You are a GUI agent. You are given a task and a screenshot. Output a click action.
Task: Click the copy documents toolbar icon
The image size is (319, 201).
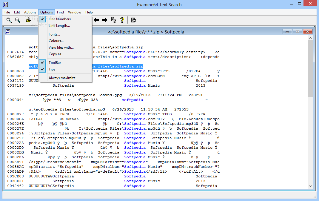113,20
